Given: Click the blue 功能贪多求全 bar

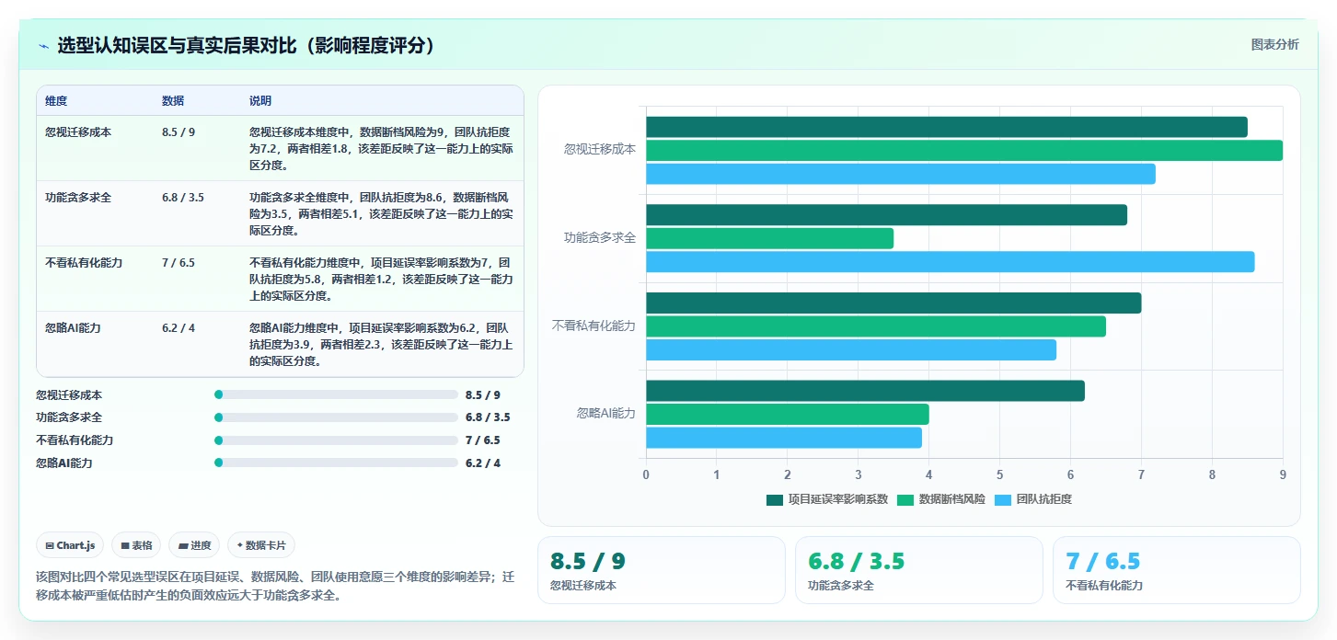Looking at the screenshot, I should click(x=950, y=261).
